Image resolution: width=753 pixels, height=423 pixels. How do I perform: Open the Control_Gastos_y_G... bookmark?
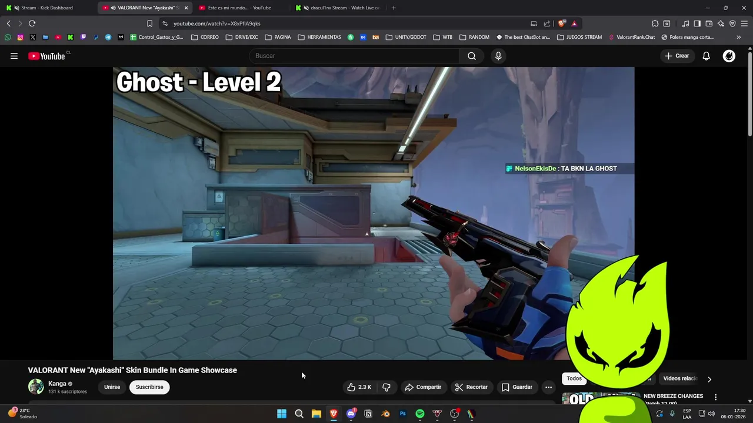point(156,37)
